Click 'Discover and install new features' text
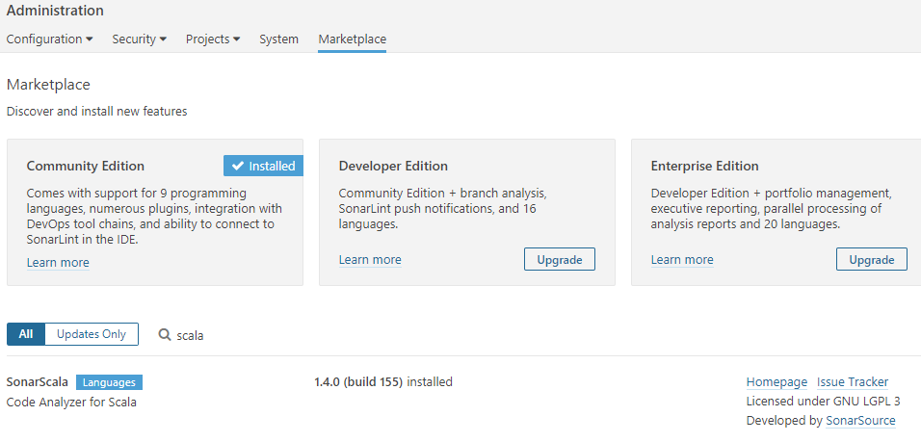The image size is (921, 442). [97, 111]
